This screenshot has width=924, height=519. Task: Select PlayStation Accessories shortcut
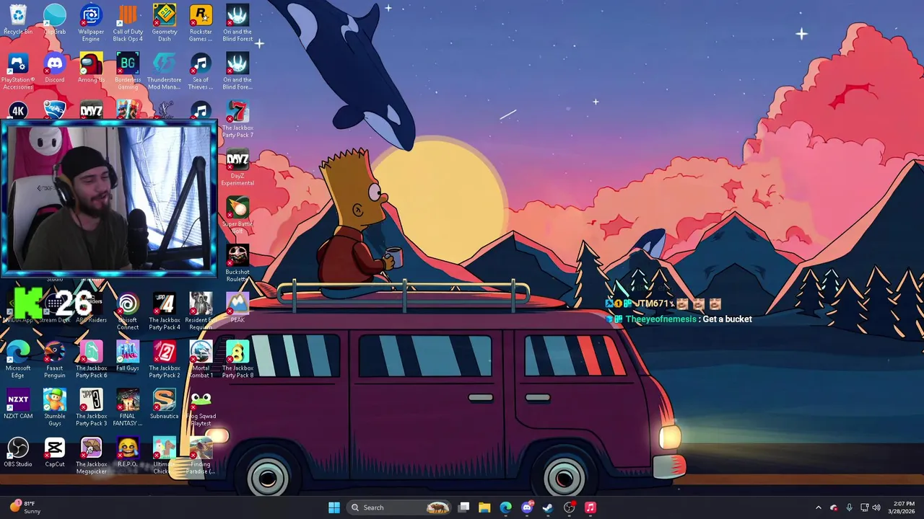point(18,72)
